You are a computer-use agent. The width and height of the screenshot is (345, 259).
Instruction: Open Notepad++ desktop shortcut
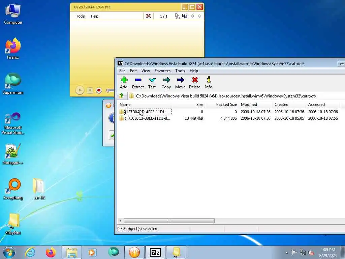coord(13,154)
